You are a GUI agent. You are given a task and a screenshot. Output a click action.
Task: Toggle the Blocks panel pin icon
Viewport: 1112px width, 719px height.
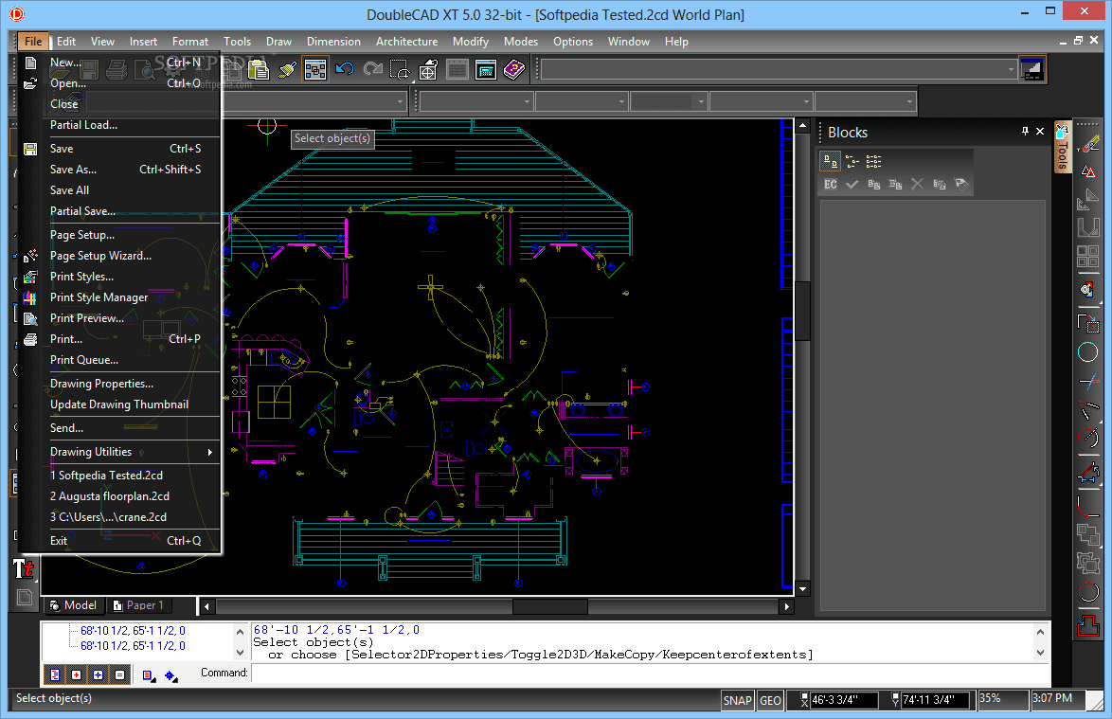pyautogui.click(x=1025, y=131)
